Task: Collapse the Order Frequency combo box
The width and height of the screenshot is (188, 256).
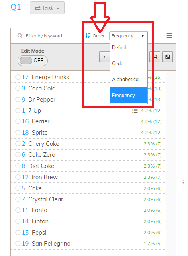Action: 129,35
